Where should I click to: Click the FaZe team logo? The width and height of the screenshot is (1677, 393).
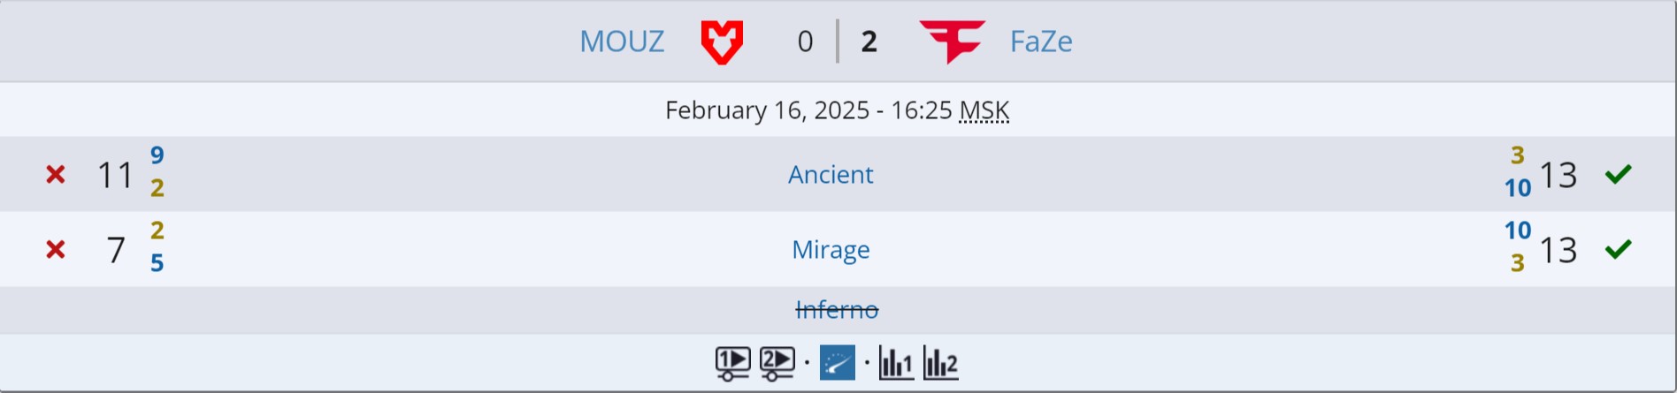pyautogui.click(x=952, y=42)
